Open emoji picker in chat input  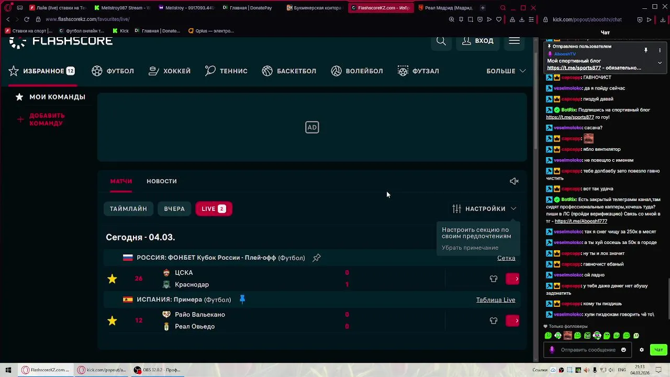coord(623,350)
